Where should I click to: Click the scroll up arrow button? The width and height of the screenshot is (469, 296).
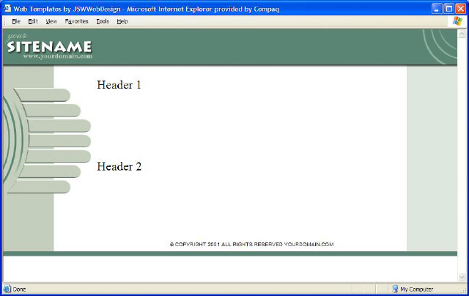[x=462, y=34]
